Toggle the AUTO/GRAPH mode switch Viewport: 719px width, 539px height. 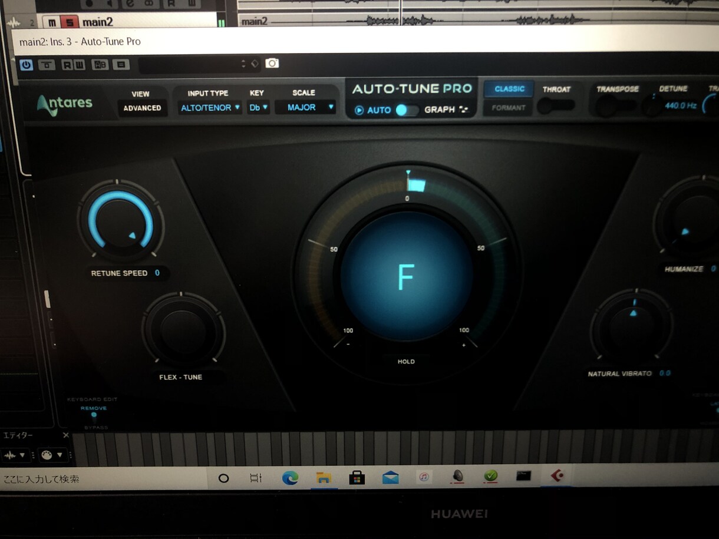(x=407, y=110)
